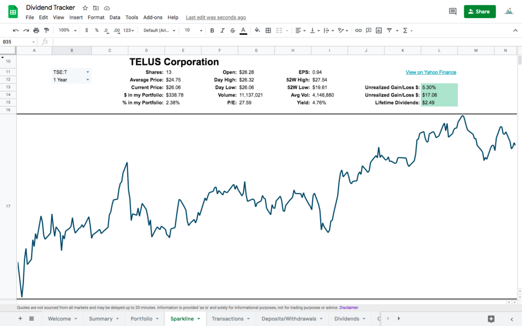Click the Move to folder icon
522x326 pixels.
coord(96,8)
